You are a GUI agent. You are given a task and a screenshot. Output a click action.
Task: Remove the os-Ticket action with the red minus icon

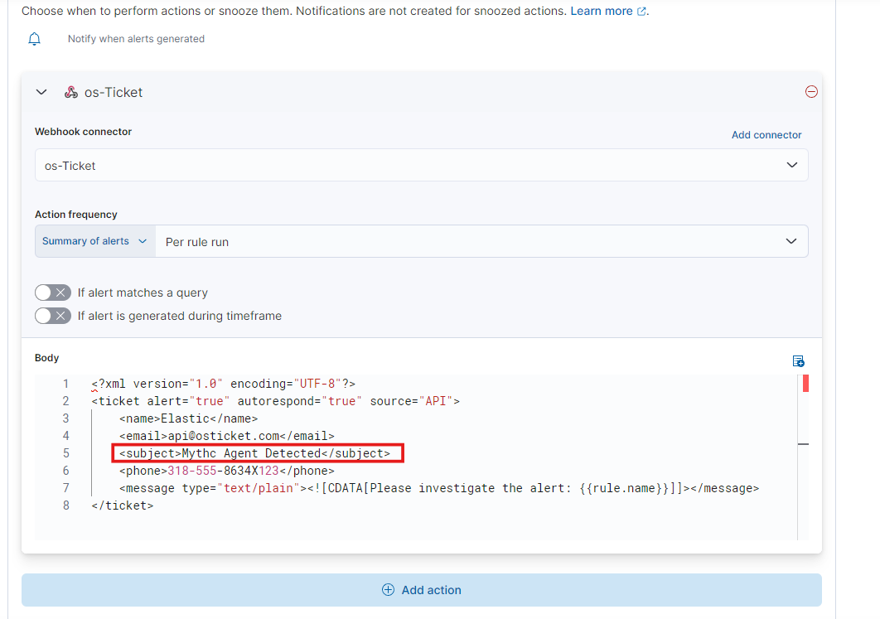pyautogui.click(x=811, y=91)
